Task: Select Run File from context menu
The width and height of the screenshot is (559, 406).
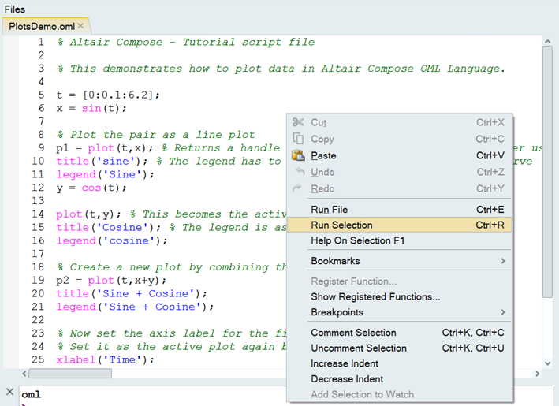Action: [x=330, y=210]
